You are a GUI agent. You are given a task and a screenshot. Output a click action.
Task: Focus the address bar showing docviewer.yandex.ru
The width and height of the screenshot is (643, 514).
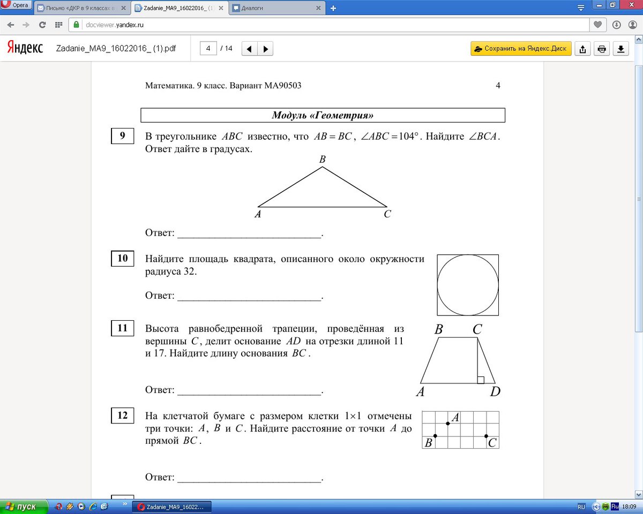[x=328, y=25]
